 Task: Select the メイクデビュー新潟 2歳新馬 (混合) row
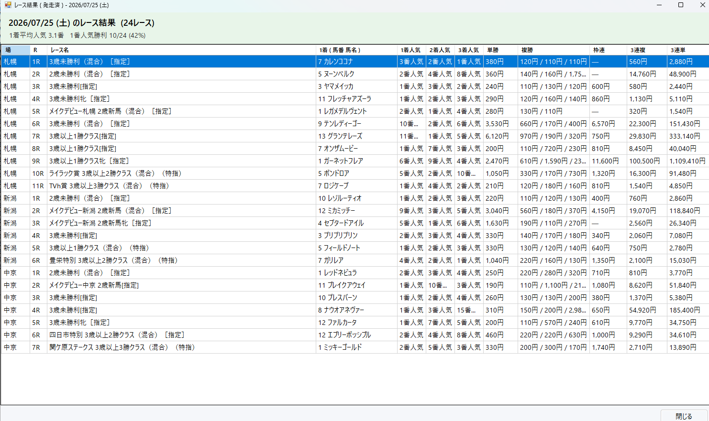point(354,211)
